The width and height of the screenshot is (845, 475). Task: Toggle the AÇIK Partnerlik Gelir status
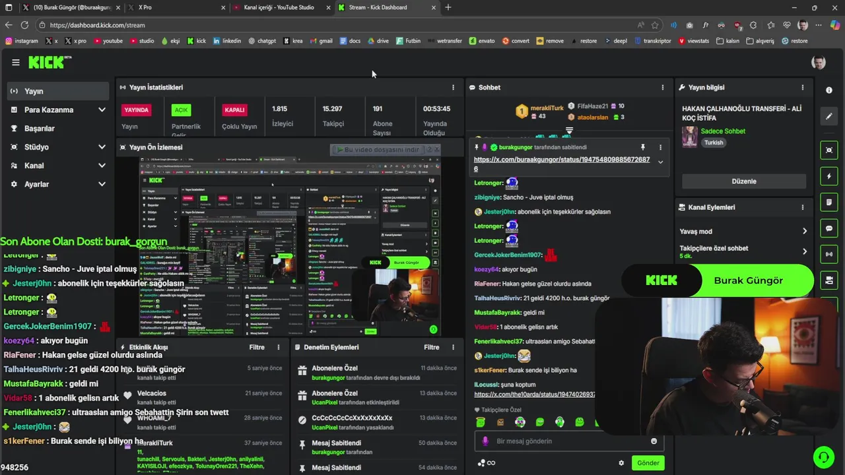pyautogui.click(x=181, y=110)
